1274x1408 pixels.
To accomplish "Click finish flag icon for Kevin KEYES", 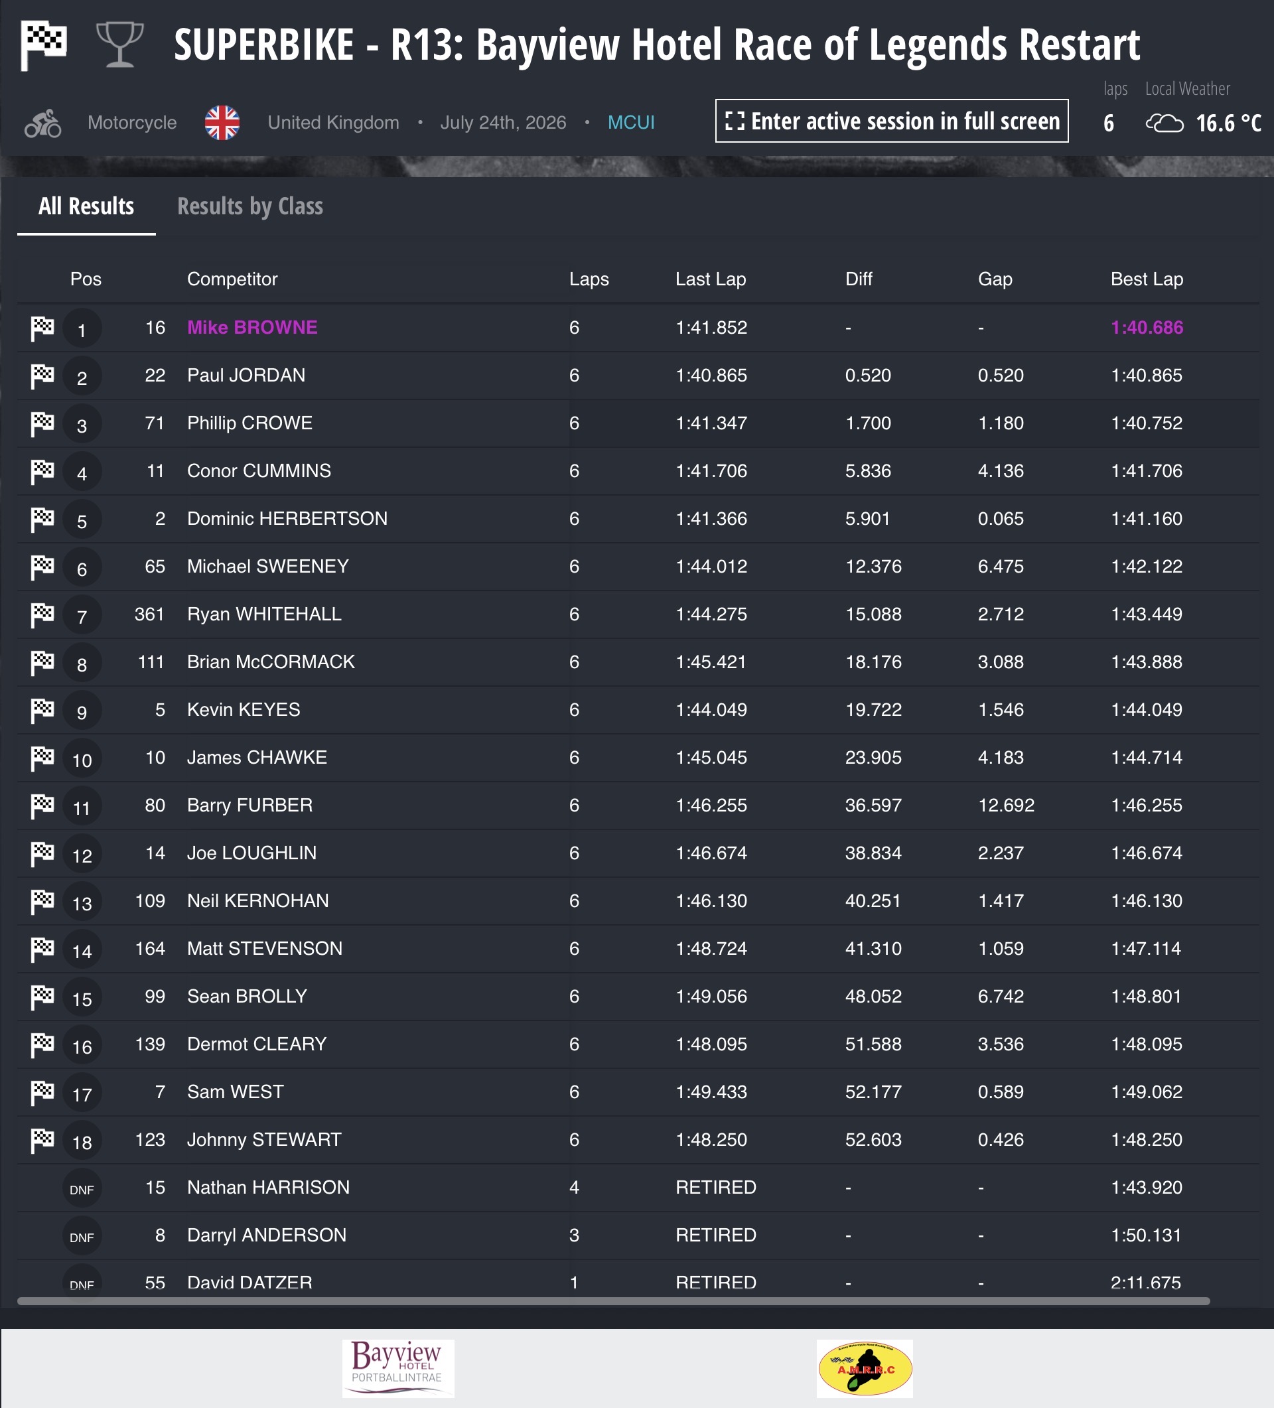I will pos(42,711).
